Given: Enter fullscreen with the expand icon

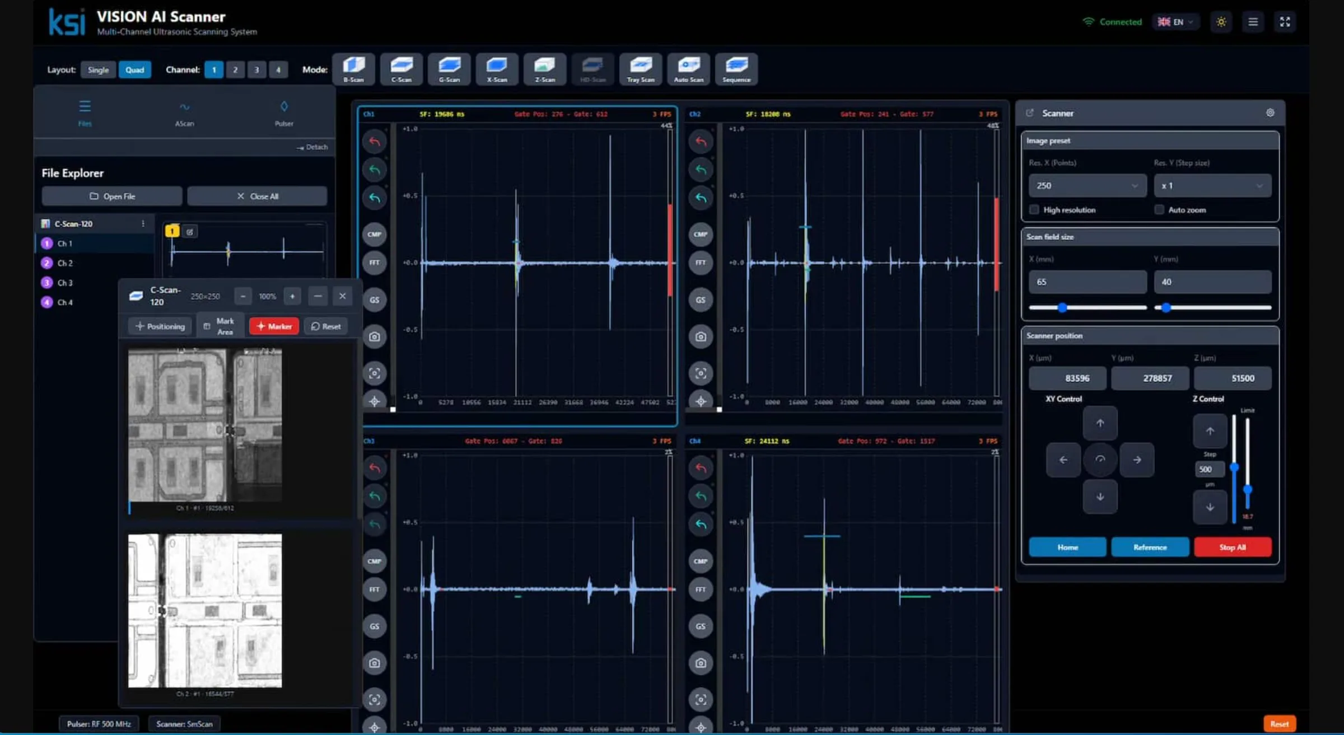Looking at the screenshot, I should pyautogui.click(x=1285, y=22).
